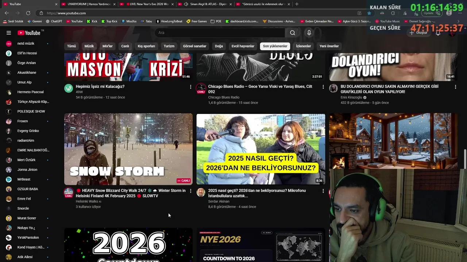
Task: Select the Tümü filter chip
Action: (x=72, y=46)
